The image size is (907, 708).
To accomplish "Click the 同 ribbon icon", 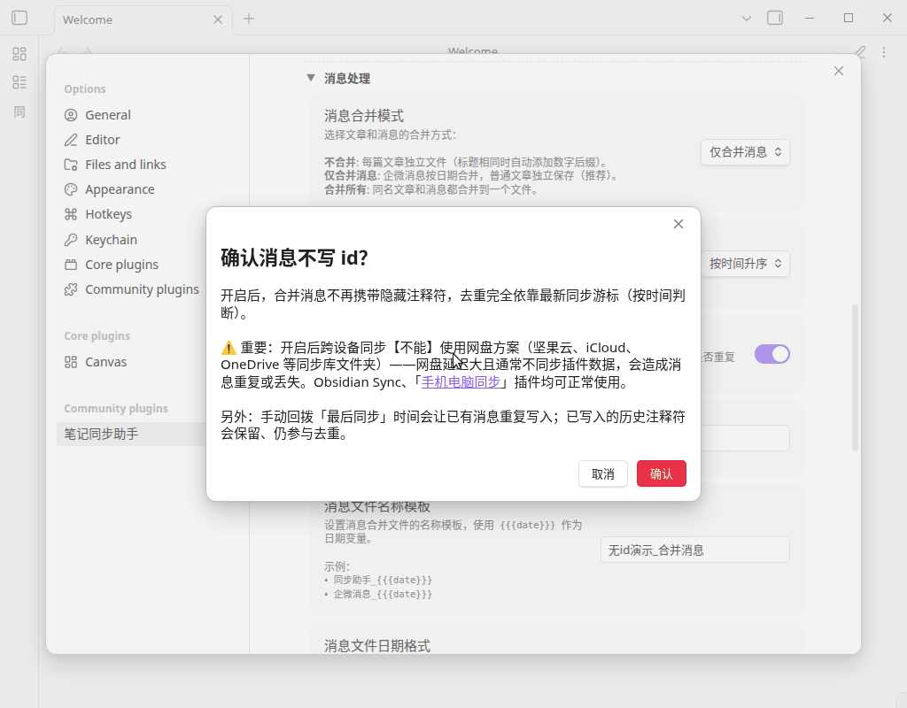I will 19,112.
